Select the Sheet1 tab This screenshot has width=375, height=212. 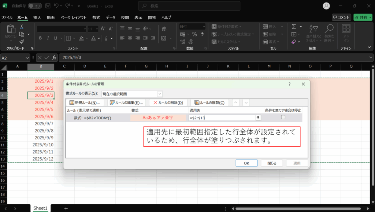click(40, 208)
